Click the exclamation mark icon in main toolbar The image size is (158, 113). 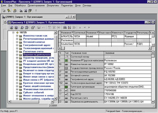pyautogui.click(x=36, y=10)
